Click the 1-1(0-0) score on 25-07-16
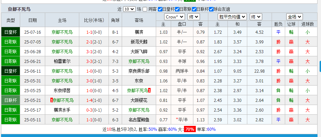The width and height of the screenshot is (321, 137). [x=94, y=32]
